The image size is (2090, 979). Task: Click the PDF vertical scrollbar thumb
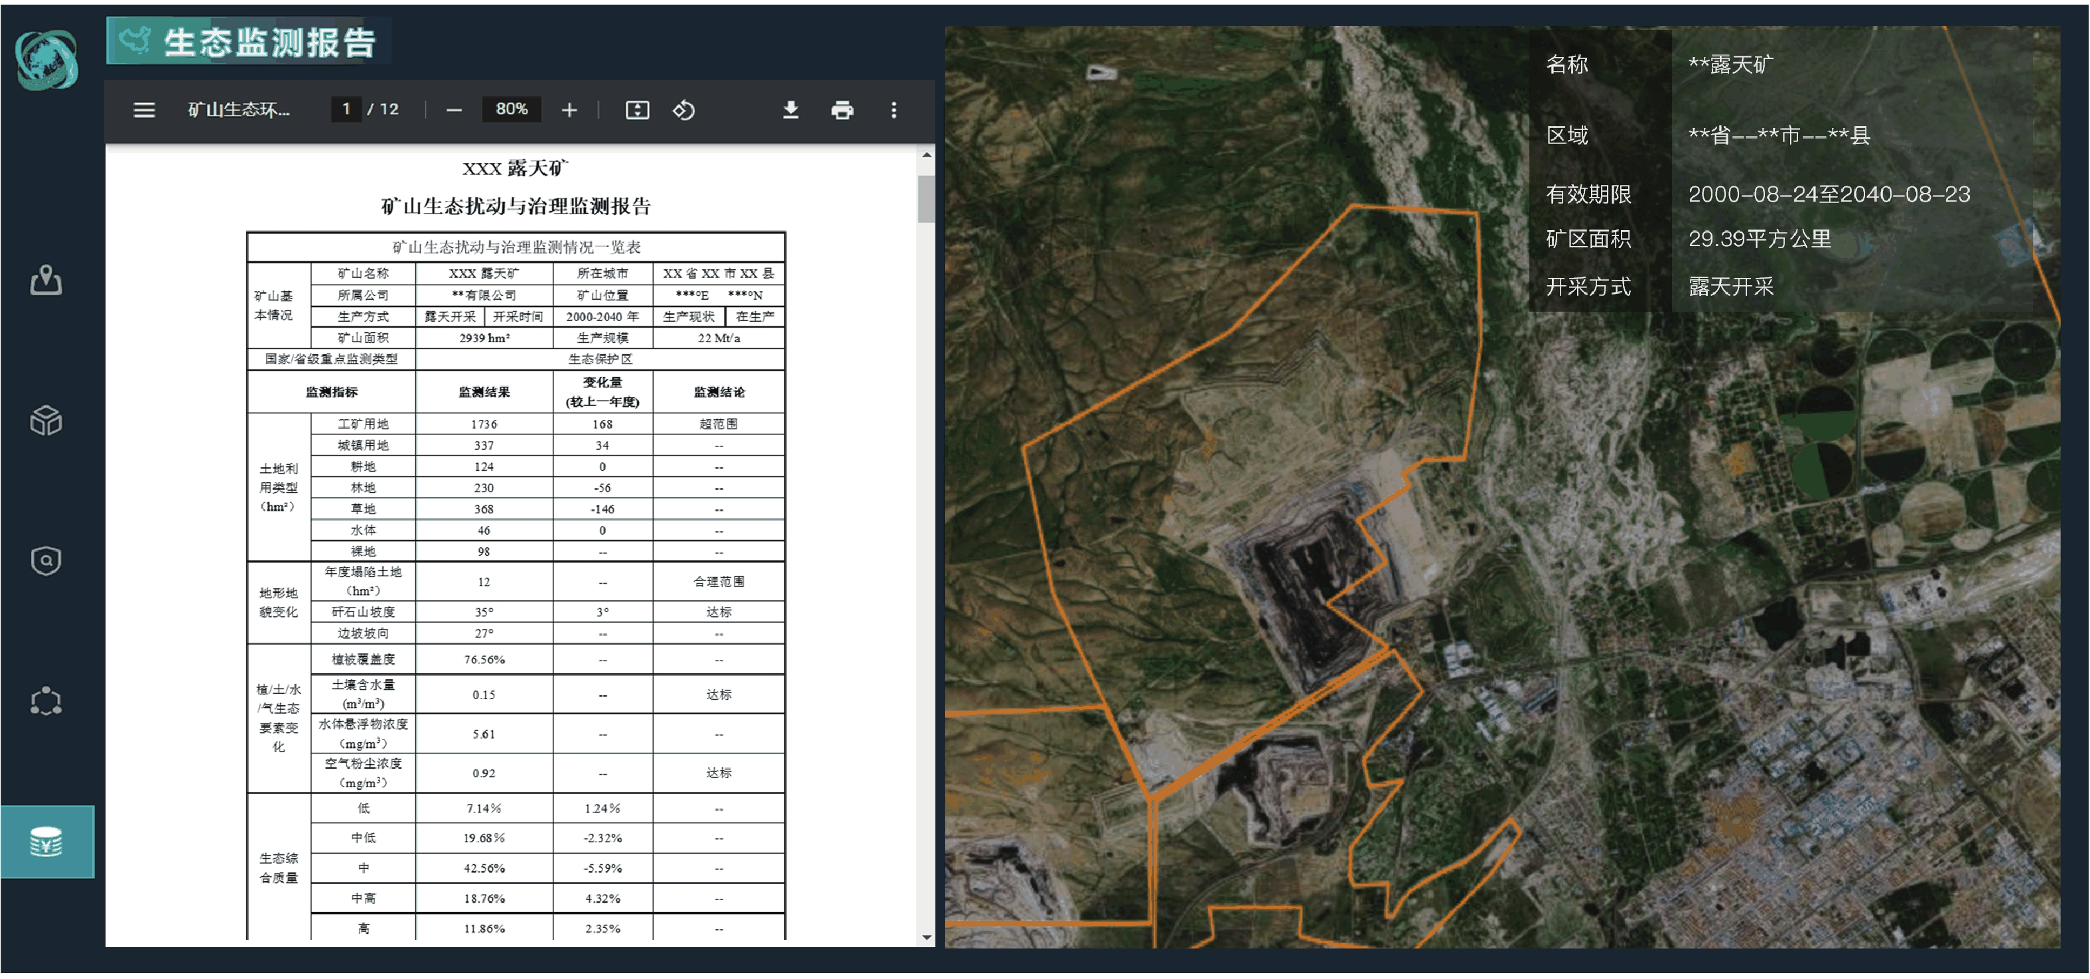(x=926, y=199)
